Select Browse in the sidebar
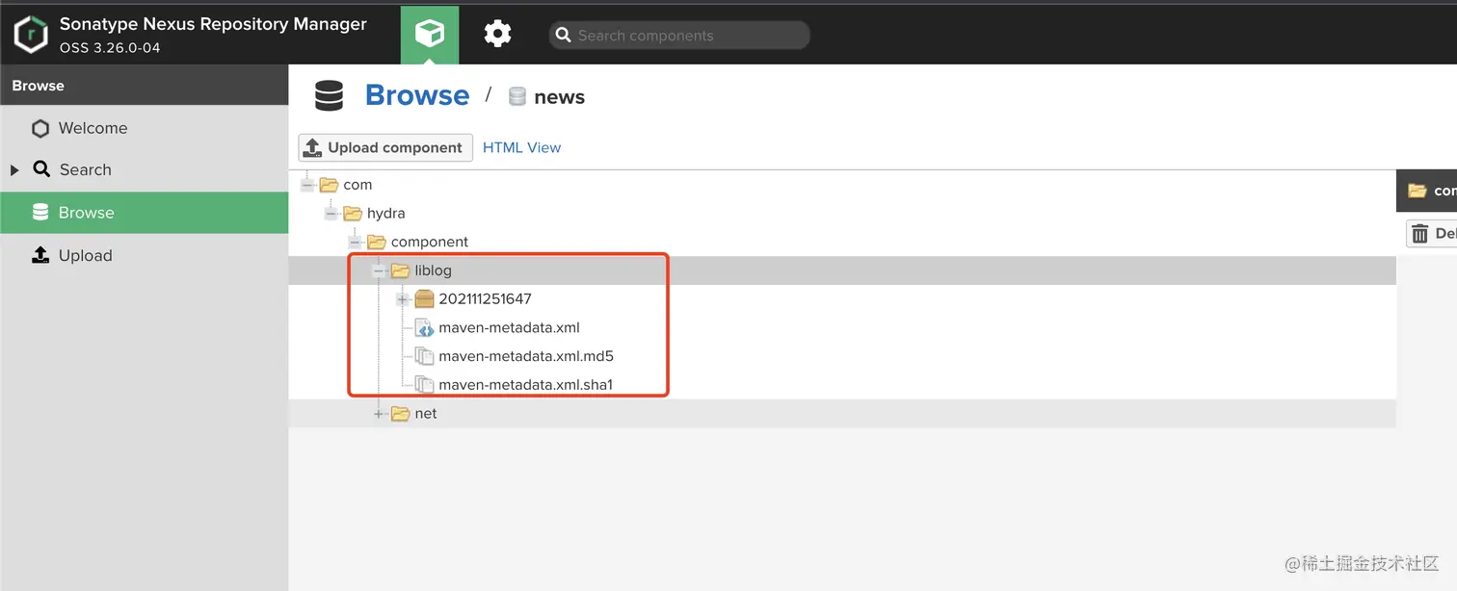 pos(145,213)
